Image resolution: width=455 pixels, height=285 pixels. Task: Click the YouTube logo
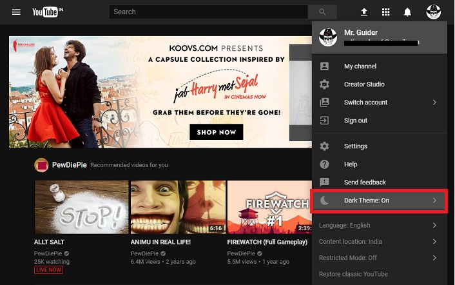point(48,12)
